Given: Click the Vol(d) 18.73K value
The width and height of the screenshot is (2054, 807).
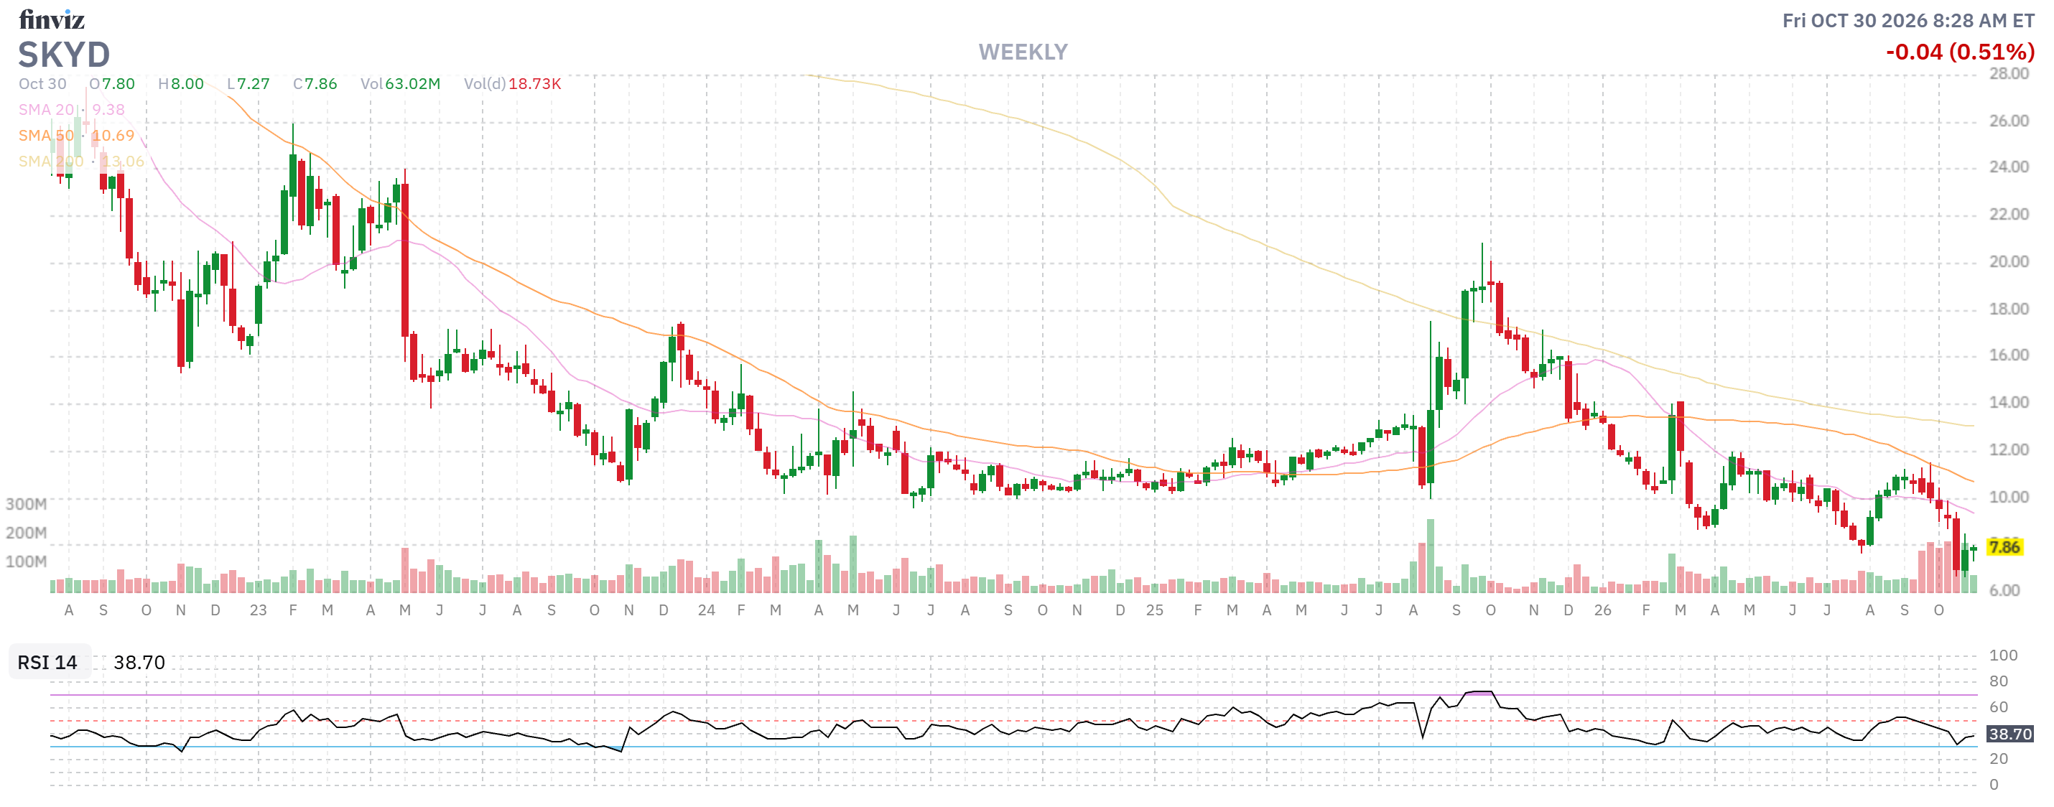Looking at the screenshot, I should [534, 84].
